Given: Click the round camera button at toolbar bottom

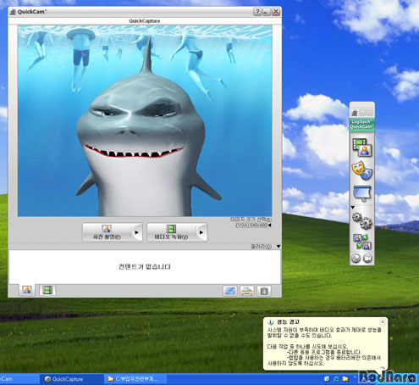Looking at the screenshot, I should 367,258.
